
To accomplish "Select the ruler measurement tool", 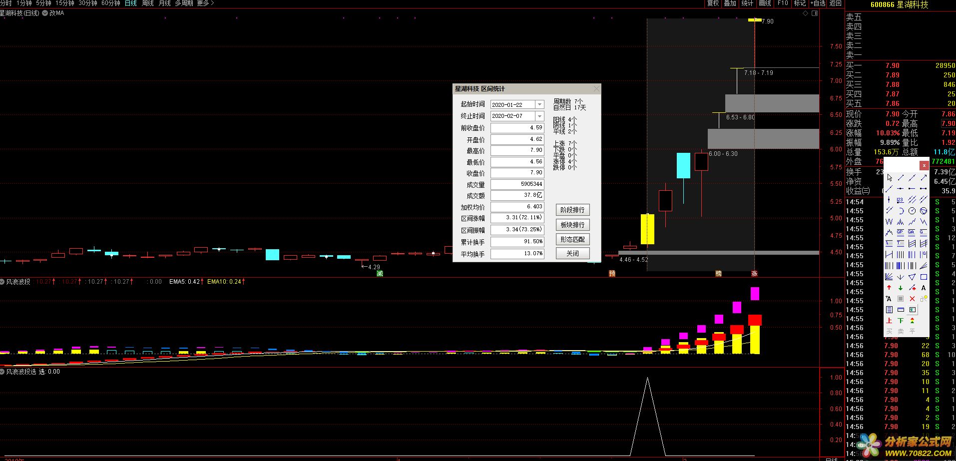I will click(x=901, y=310).
